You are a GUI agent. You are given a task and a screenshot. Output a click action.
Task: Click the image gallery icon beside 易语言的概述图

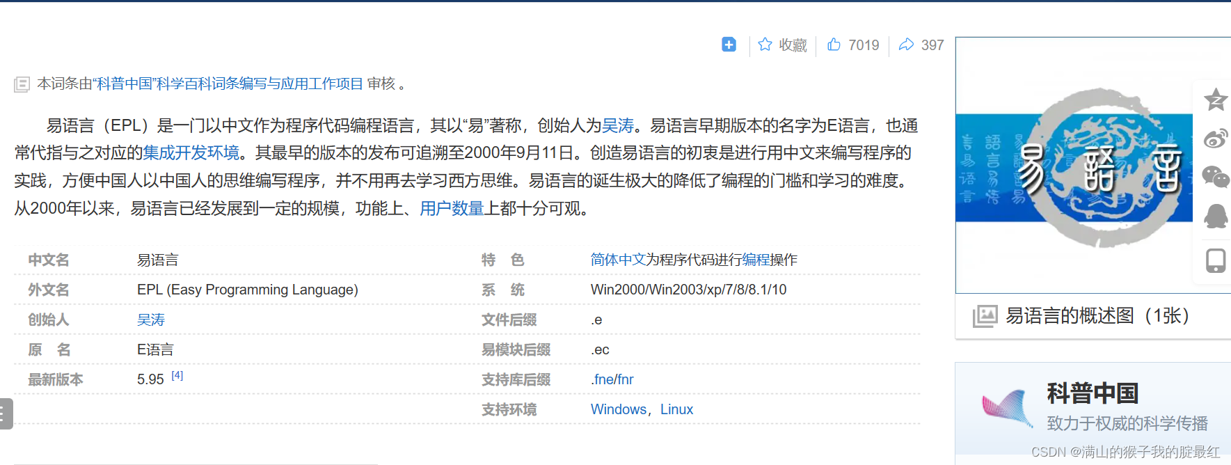point(985,316)
